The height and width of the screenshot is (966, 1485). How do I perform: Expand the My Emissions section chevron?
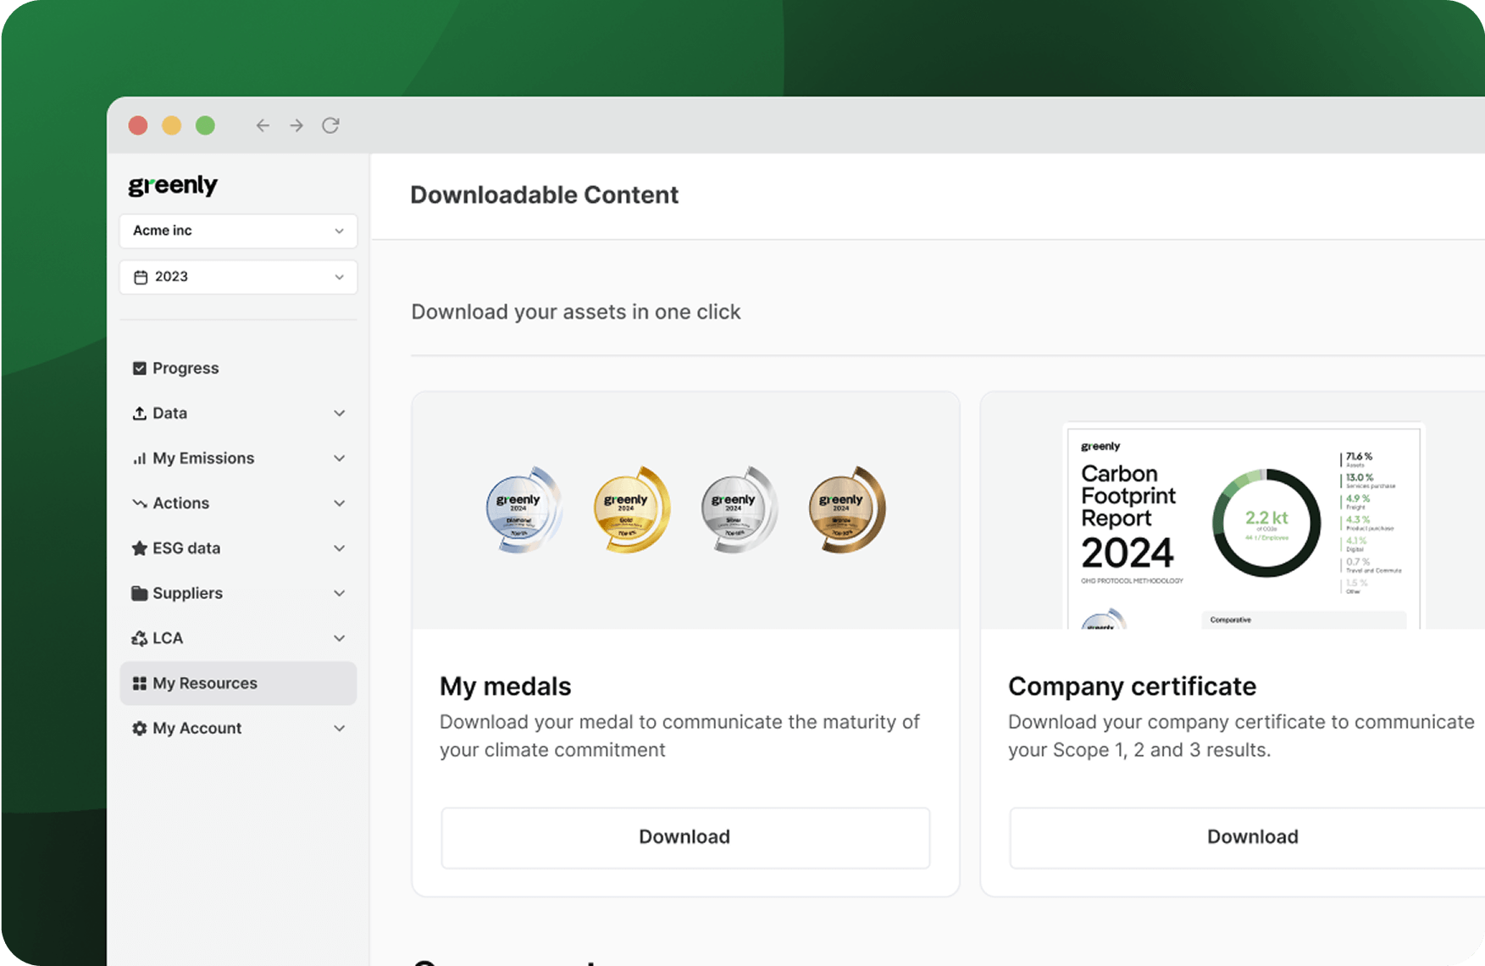[x=340, y=458]
